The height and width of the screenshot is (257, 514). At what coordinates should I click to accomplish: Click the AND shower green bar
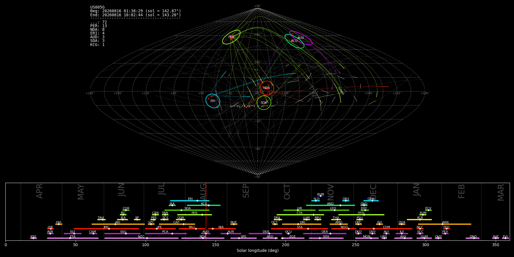coord(330,205)
